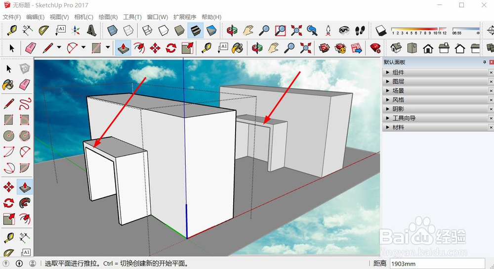494x269 pixels.
Task: Switch to Right view icon
Action: point(444,48)
